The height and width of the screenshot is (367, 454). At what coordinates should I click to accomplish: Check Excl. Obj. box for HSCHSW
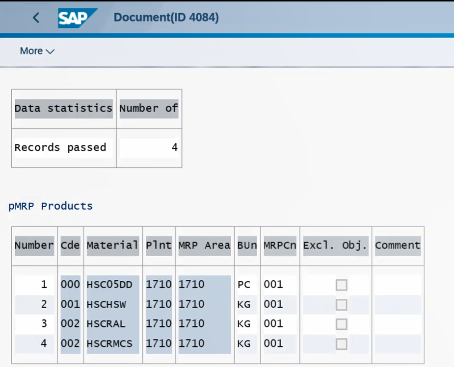tap(342, 305)
